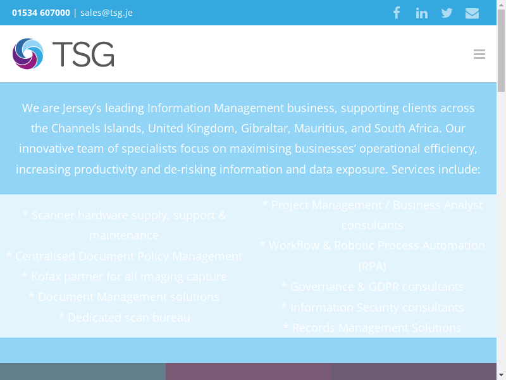The image size is (506, 380).
Task: Click the scrollbar up arrow
Action: click(501, 4)
